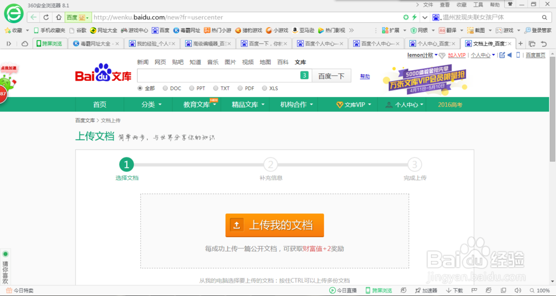Click the 帮助 link beside search button
Viewport: 556px width, 296px height.
point(365,76)
